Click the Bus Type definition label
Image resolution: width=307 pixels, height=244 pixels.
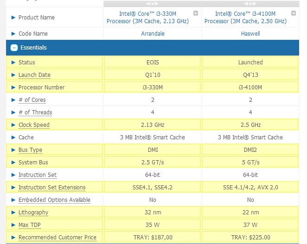pos(30,150)
